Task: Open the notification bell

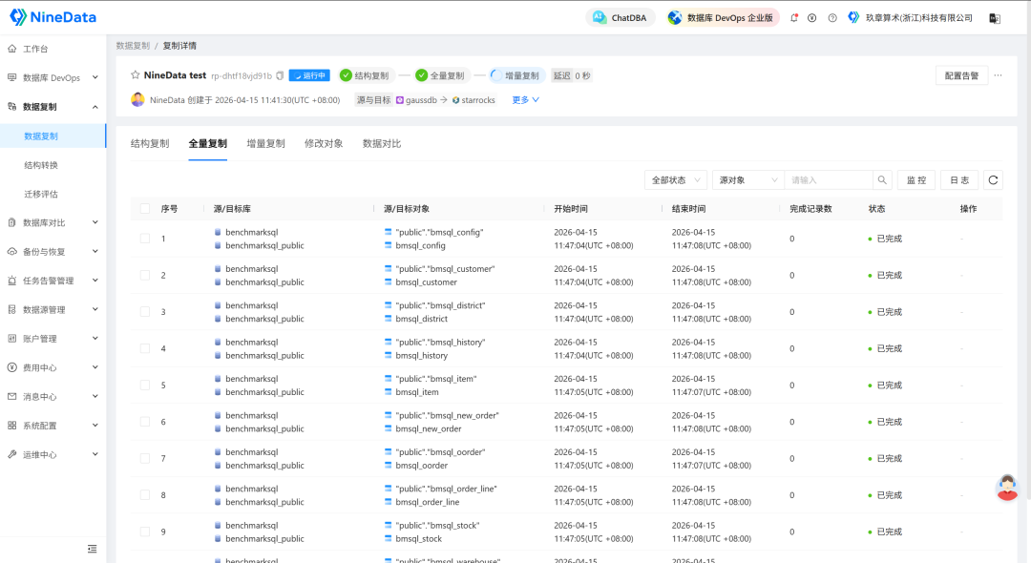Action: pyautogui.click(x=794, y=18)
